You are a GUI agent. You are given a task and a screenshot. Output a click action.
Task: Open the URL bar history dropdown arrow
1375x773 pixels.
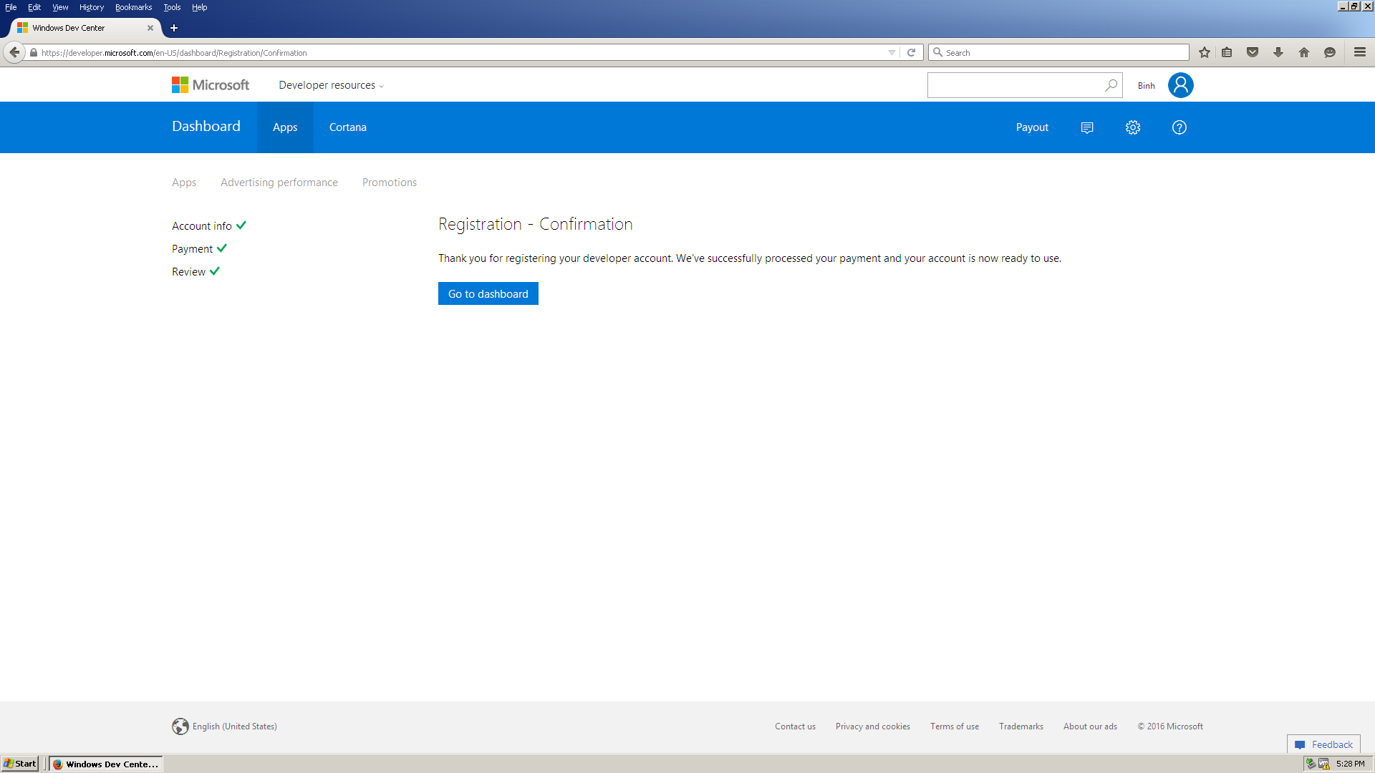pos(892,52)
